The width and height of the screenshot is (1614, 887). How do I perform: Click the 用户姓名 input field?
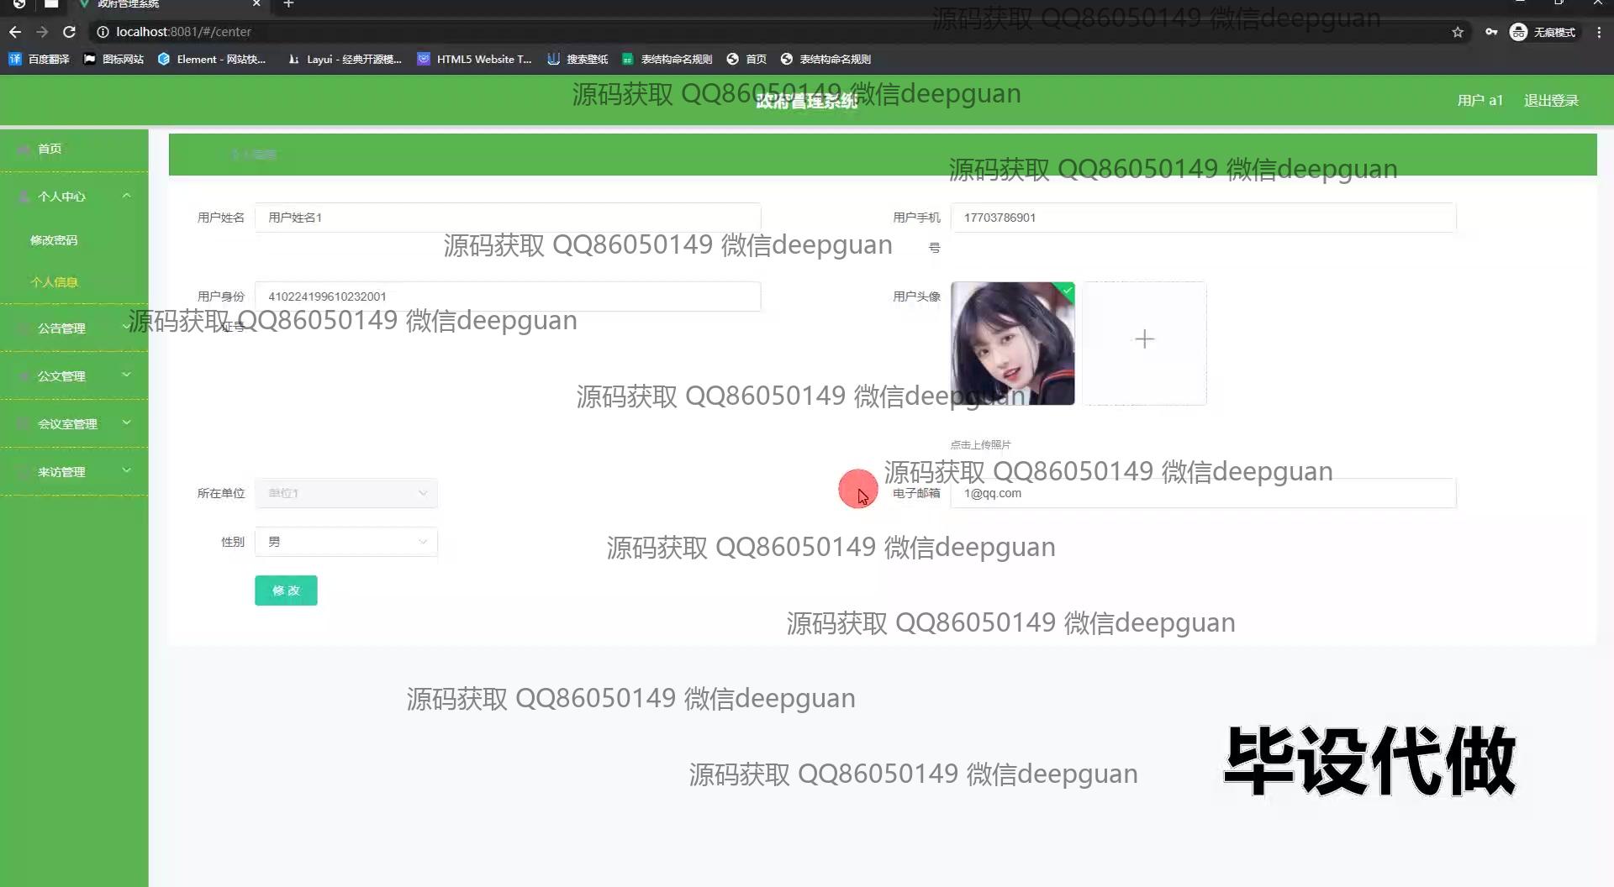tap(508, 218)
